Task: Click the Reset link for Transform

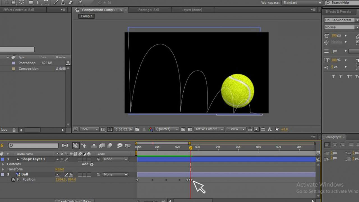Action: (59, 169)
